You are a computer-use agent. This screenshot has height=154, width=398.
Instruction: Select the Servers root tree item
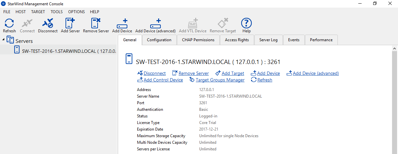tap(24, 41)
